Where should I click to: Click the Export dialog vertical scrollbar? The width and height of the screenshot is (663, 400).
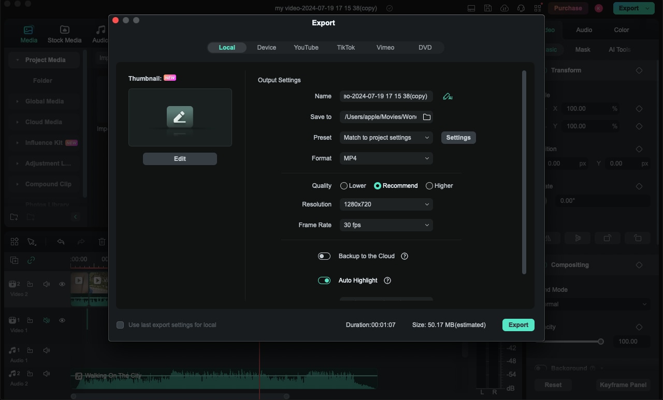524,173
